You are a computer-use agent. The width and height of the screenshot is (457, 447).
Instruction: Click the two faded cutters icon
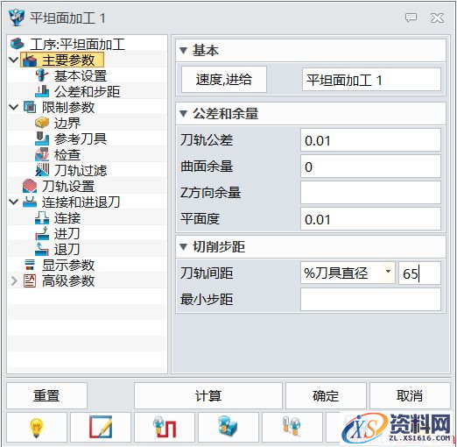[292, 428]
